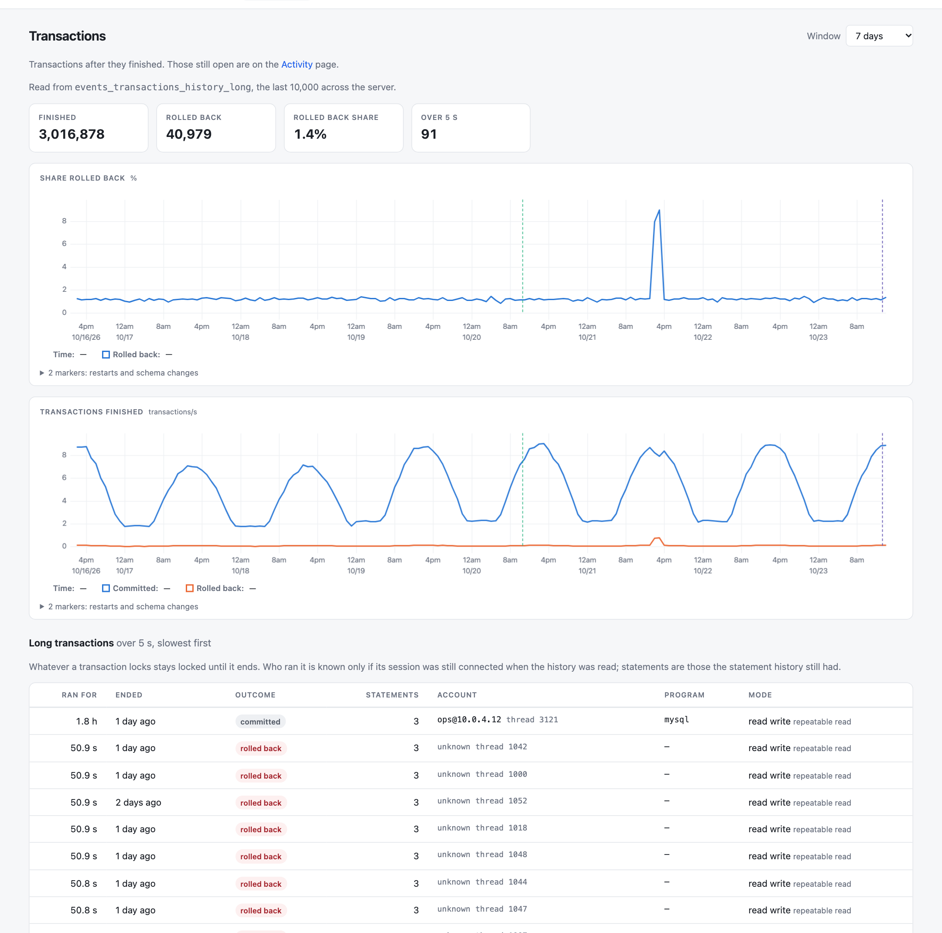Click the Long transactions heading

71,643
